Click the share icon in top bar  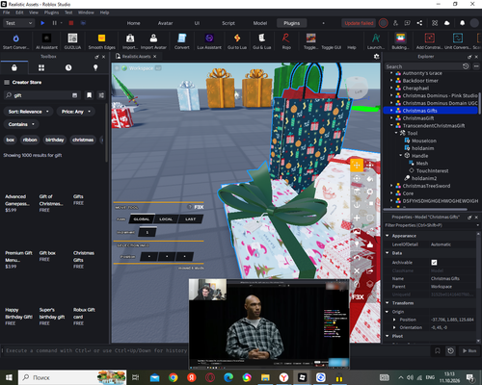click(419, 23)
